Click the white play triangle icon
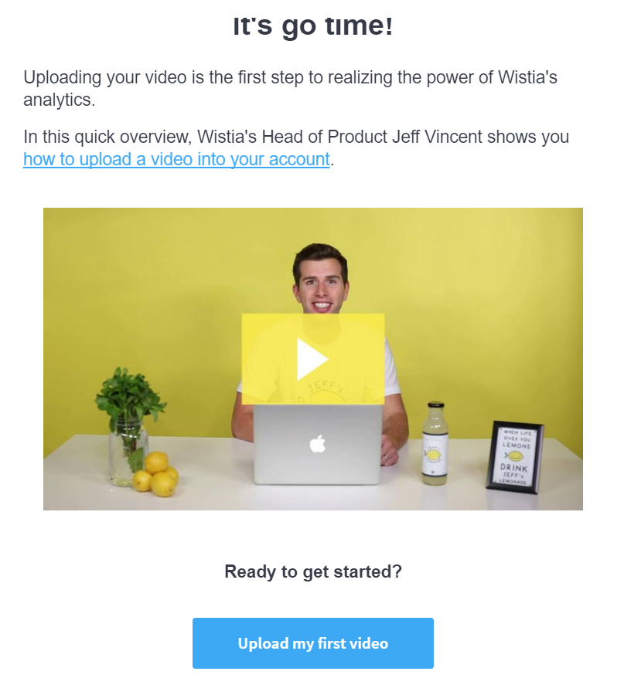This screenshot has width=624, height=695. [312, 359]
